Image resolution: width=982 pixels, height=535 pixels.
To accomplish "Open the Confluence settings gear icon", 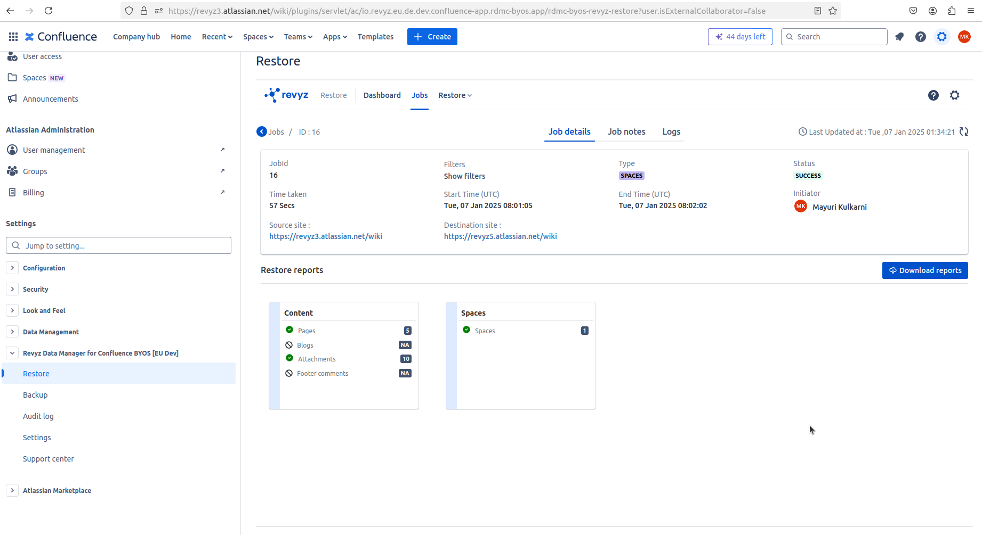I will (942, 37).
